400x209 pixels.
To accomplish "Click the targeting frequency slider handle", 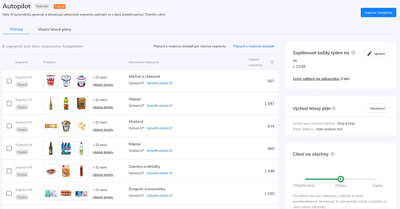I will (341, 179).
